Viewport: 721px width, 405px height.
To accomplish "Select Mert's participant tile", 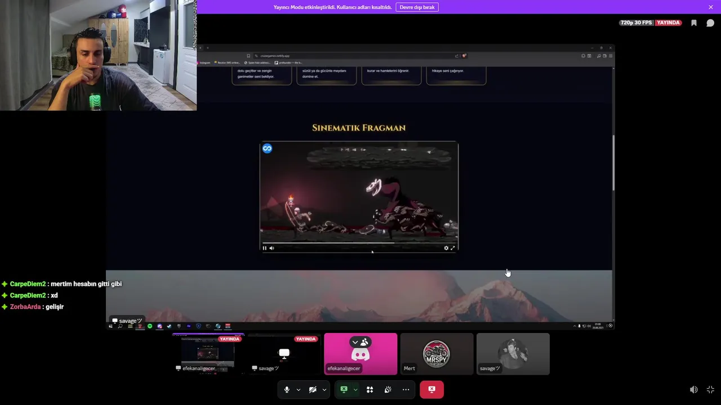I will coord(437,354).
